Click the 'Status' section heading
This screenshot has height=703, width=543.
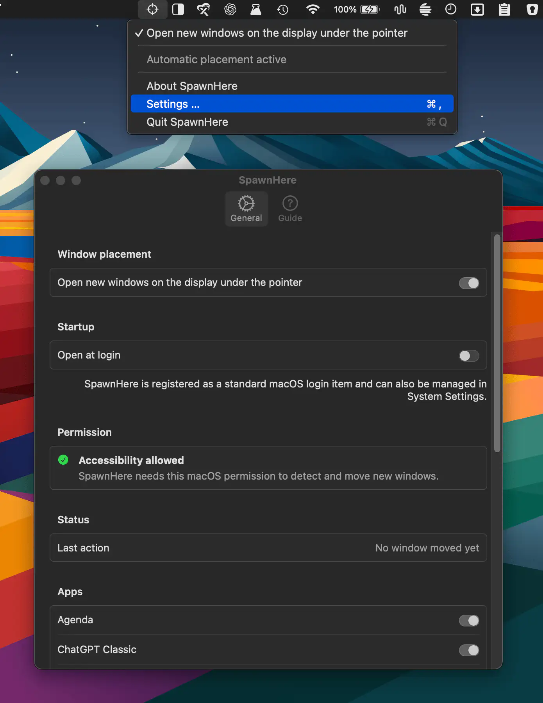[73, 520]
